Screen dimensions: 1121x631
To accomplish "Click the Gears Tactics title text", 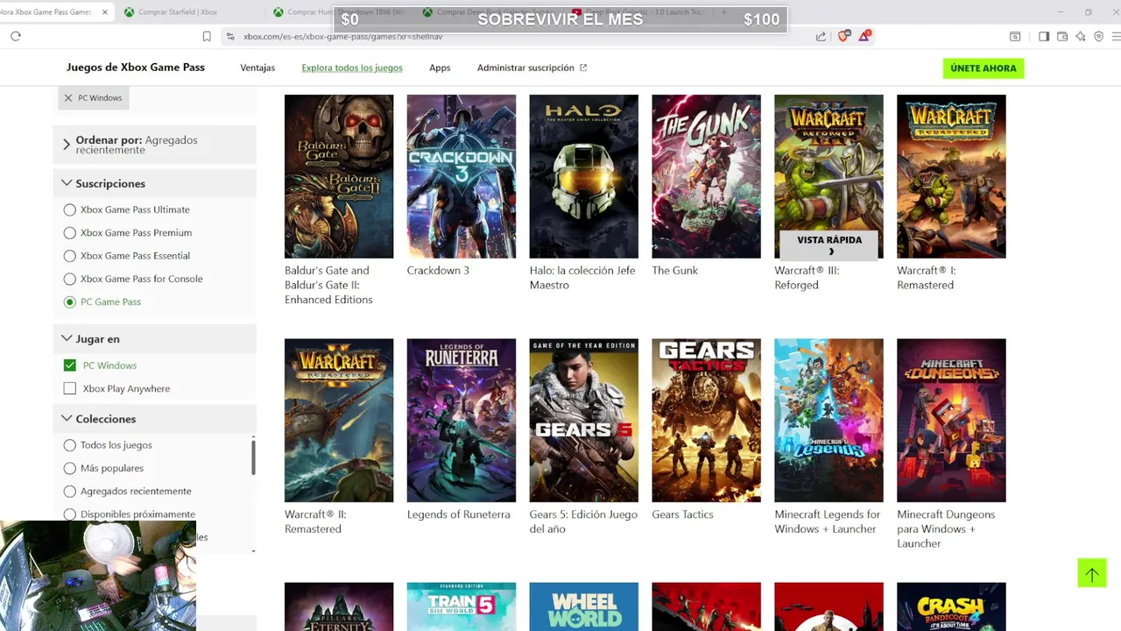I will (x=682, y=514).
